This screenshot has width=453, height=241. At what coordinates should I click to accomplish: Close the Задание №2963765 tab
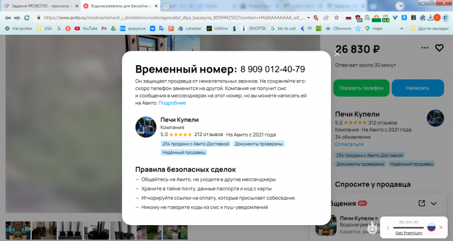pos(77,6)
